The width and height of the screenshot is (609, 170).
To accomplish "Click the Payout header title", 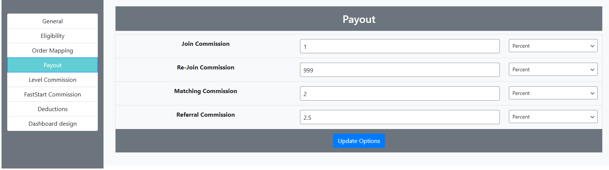I will pyautogui.click(x=359, y=20).
